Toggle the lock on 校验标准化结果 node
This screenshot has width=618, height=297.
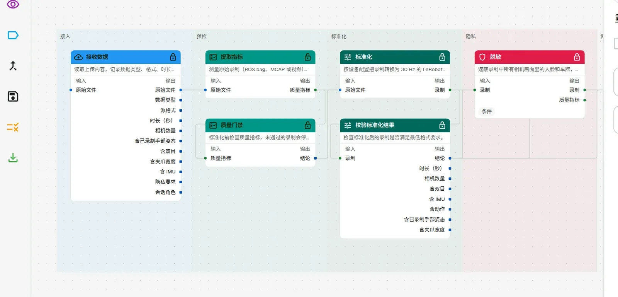[442, 125]
